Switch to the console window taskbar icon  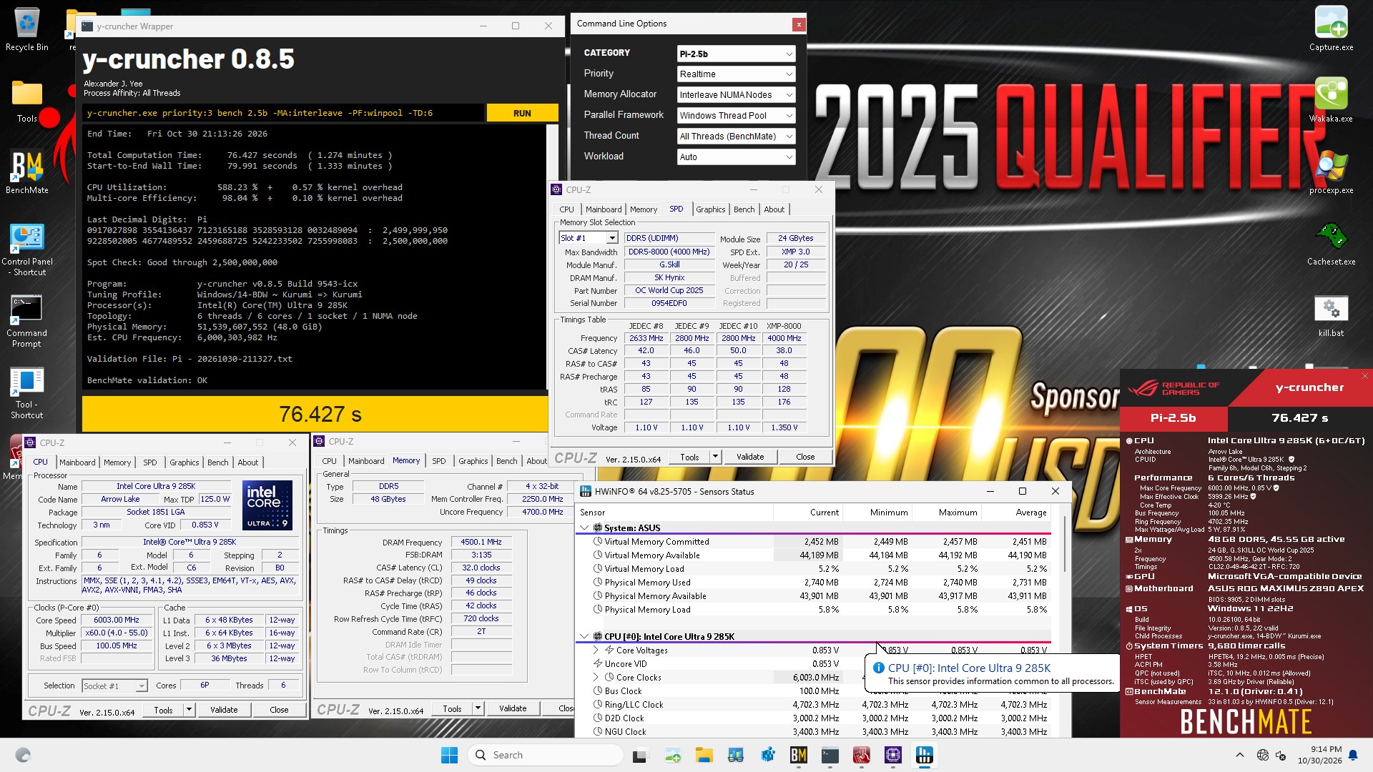coord(830,755)
